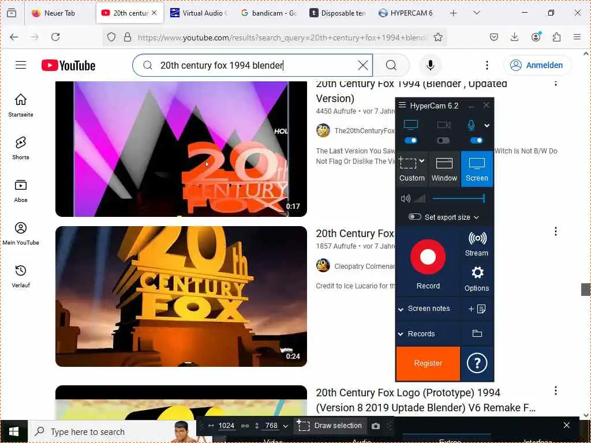Screen dimensions: 591x443
Task: Select Screen capture mode in HyperCam
Action: pos(477,169)
